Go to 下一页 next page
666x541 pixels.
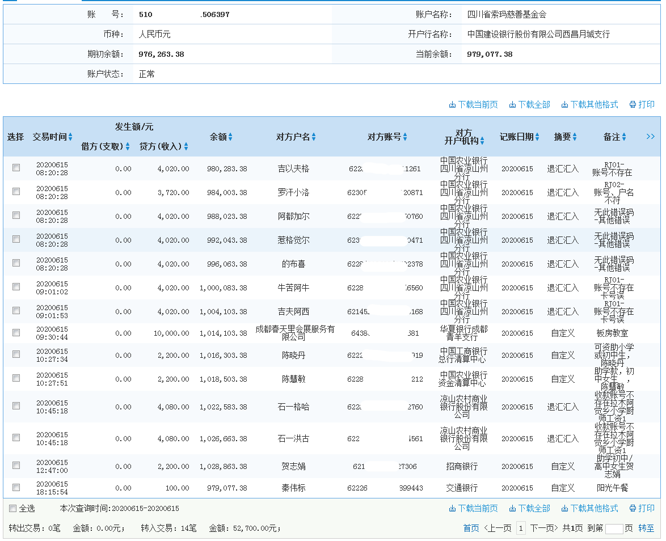(544, 529)
